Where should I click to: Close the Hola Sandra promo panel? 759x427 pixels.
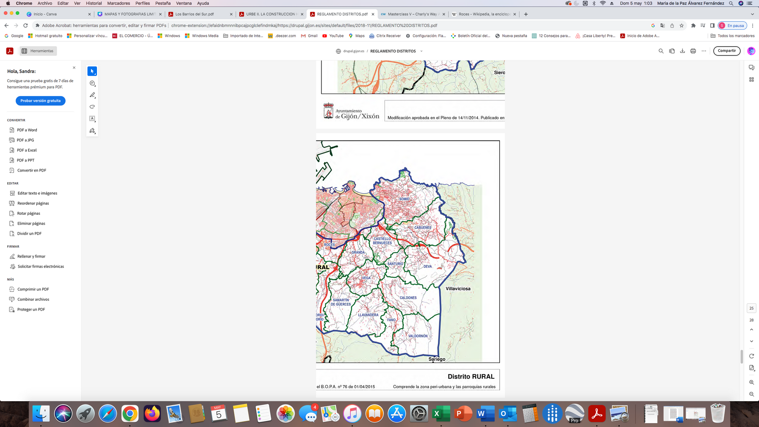74,68
